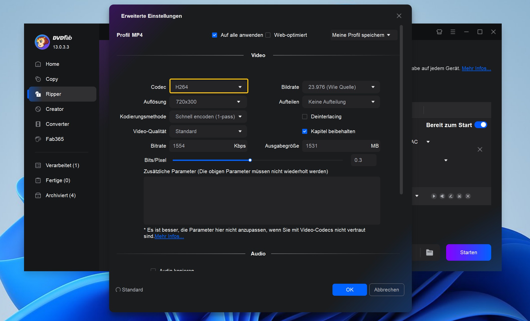Screen dimensions: 530x321
Task: Open the wrench advanced settings icon
Action: point(442,196)
